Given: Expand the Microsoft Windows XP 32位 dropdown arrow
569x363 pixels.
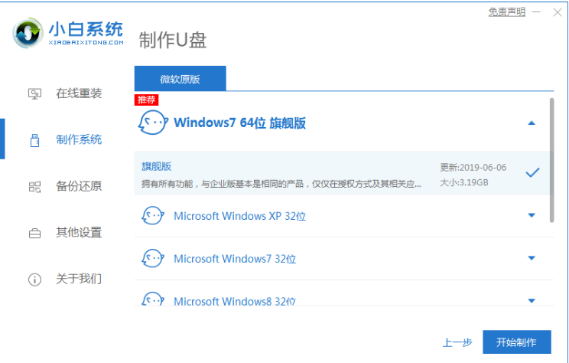Looking at the screenshot, I should tap(532, 216).
